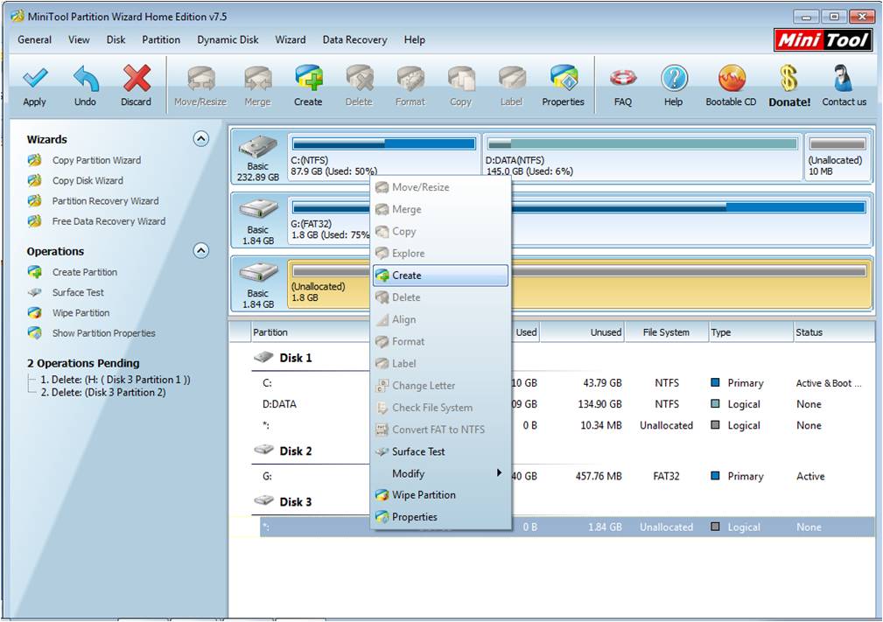
Task: Select the D:DATA row in partition list
Action: pos(566,404)
